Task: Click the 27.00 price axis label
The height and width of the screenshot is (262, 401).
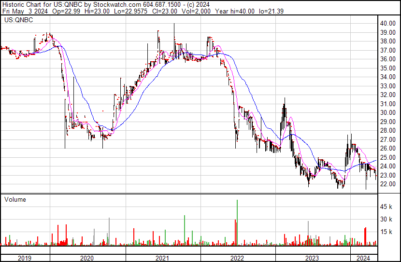Action: click(388, 139)
